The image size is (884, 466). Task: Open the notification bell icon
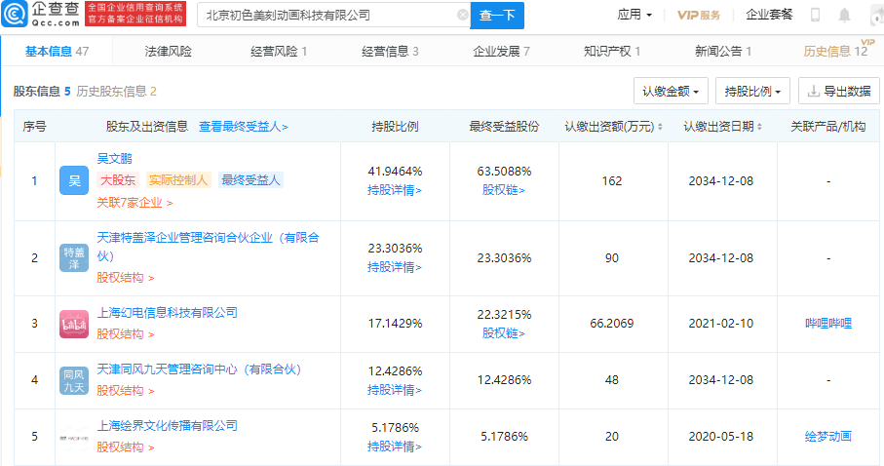tap(844, 15)
